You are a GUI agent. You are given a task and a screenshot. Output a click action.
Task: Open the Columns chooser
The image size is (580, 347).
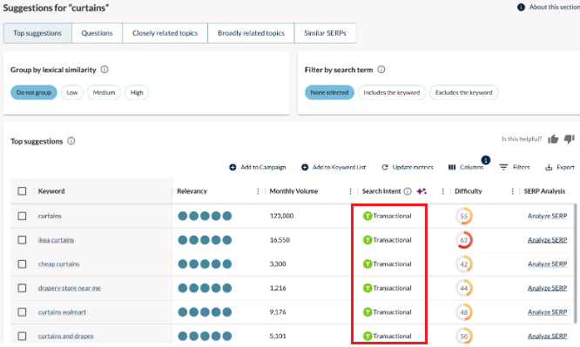(x=466, y=167)
